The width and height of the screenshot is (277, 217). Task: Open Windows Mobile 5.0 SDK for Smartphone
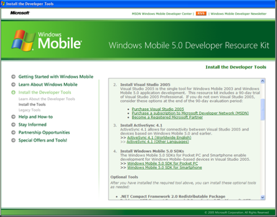tap(164, 168)
